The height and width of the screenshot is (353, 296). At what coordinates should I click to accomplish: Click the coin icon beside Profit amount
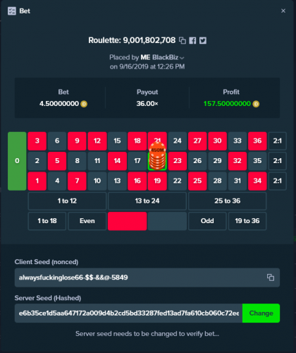tap(256, 104)
